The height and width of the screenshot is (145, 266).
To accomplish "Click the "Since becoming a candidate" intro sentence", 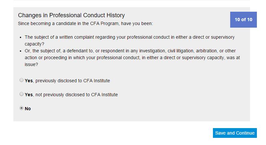I will pyautogui.click(x=85, y=24).
